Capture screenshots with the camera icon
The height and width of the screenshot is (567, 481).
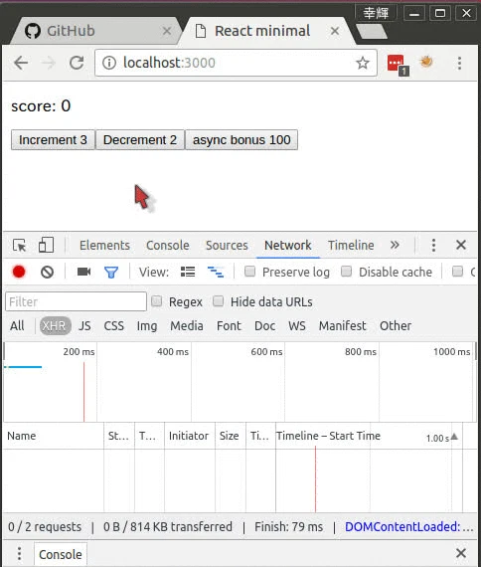point(83,272)
